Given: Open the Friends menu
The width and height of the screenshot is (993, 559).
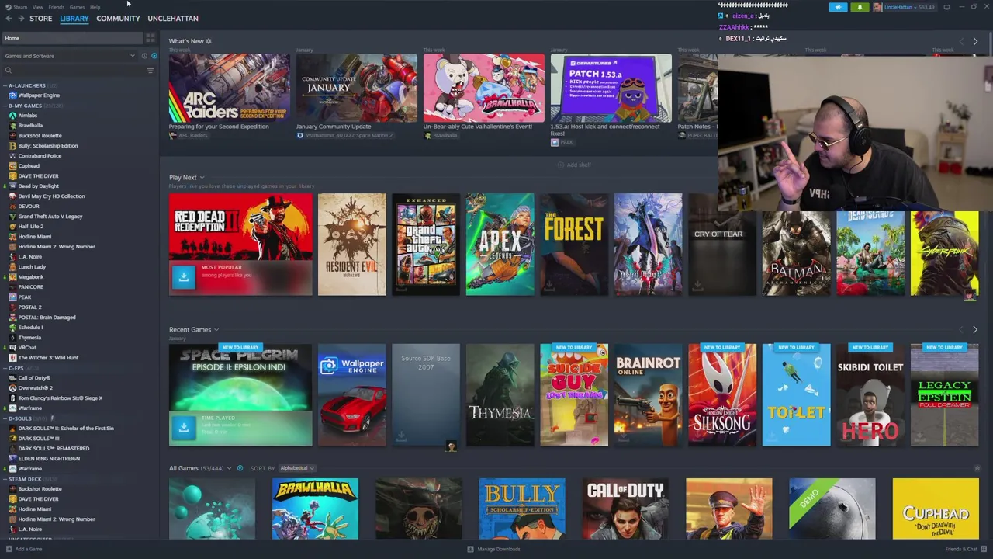Looking at the screenshot, I should pos(56,7).
